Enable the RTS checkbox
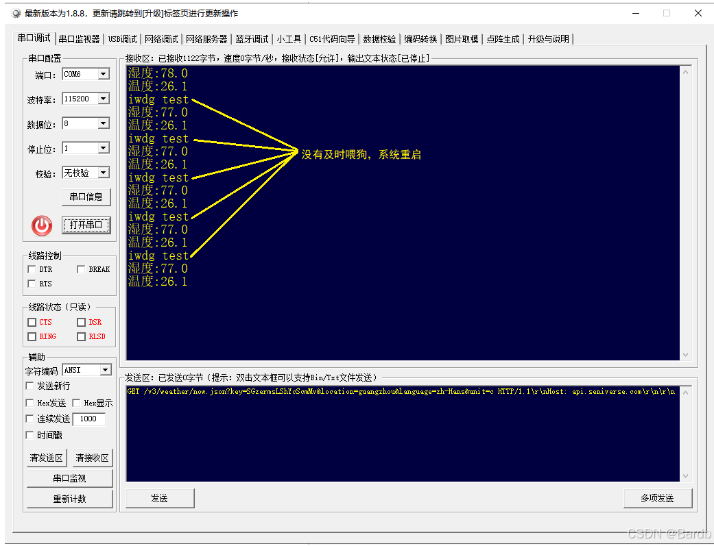 (32, 284)
